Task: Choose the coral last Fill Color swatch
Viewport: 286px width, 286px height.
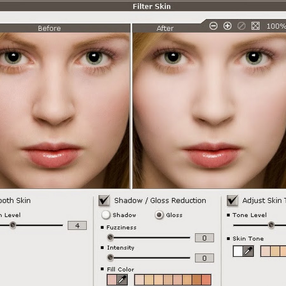Action: point(206,280)
